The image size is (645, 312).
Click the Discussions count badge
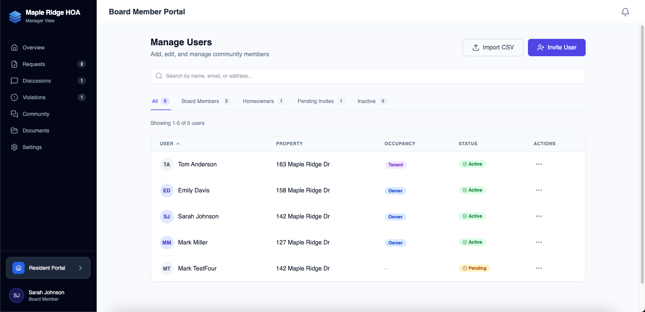pos(82,81)
